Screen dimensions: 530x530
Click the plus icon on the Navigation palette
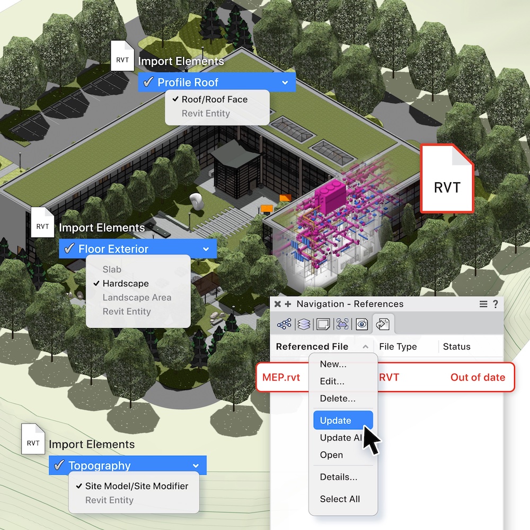pyautogui.click(x=287, y=304)
